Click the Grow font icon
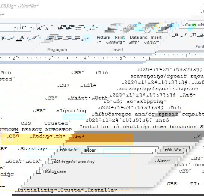 39,28
